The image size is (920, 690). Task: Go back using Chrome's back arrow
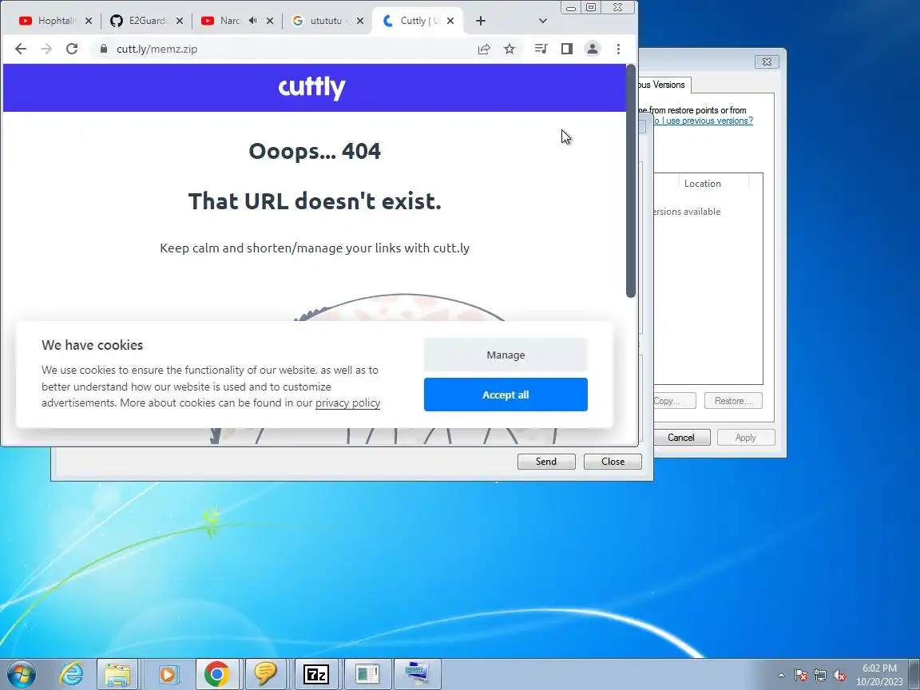click(21, 49)
